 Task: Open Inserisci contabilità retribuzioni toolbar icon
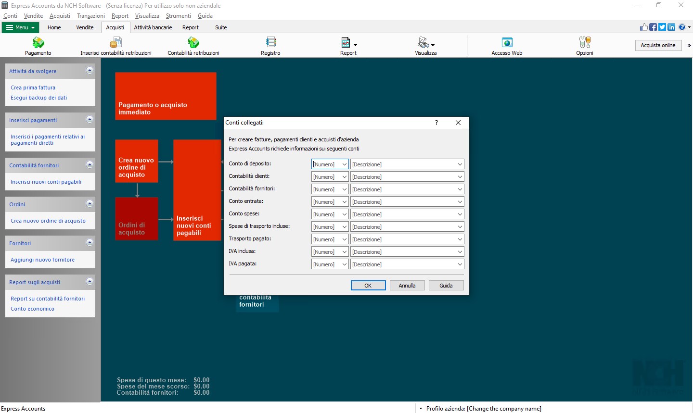coord(116,46)
